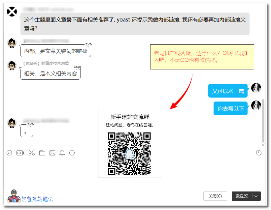
Task: Click the 奶爸建站笔记 cartoon logo icon
Action: pos(14,196)
